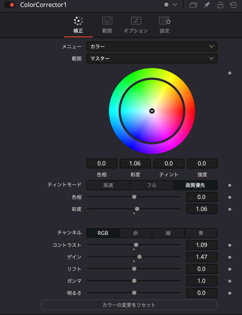This screenshot has width=242, height=315.
Task: Click the 明るさ keyframe diamond
Action: click(230, 293)
